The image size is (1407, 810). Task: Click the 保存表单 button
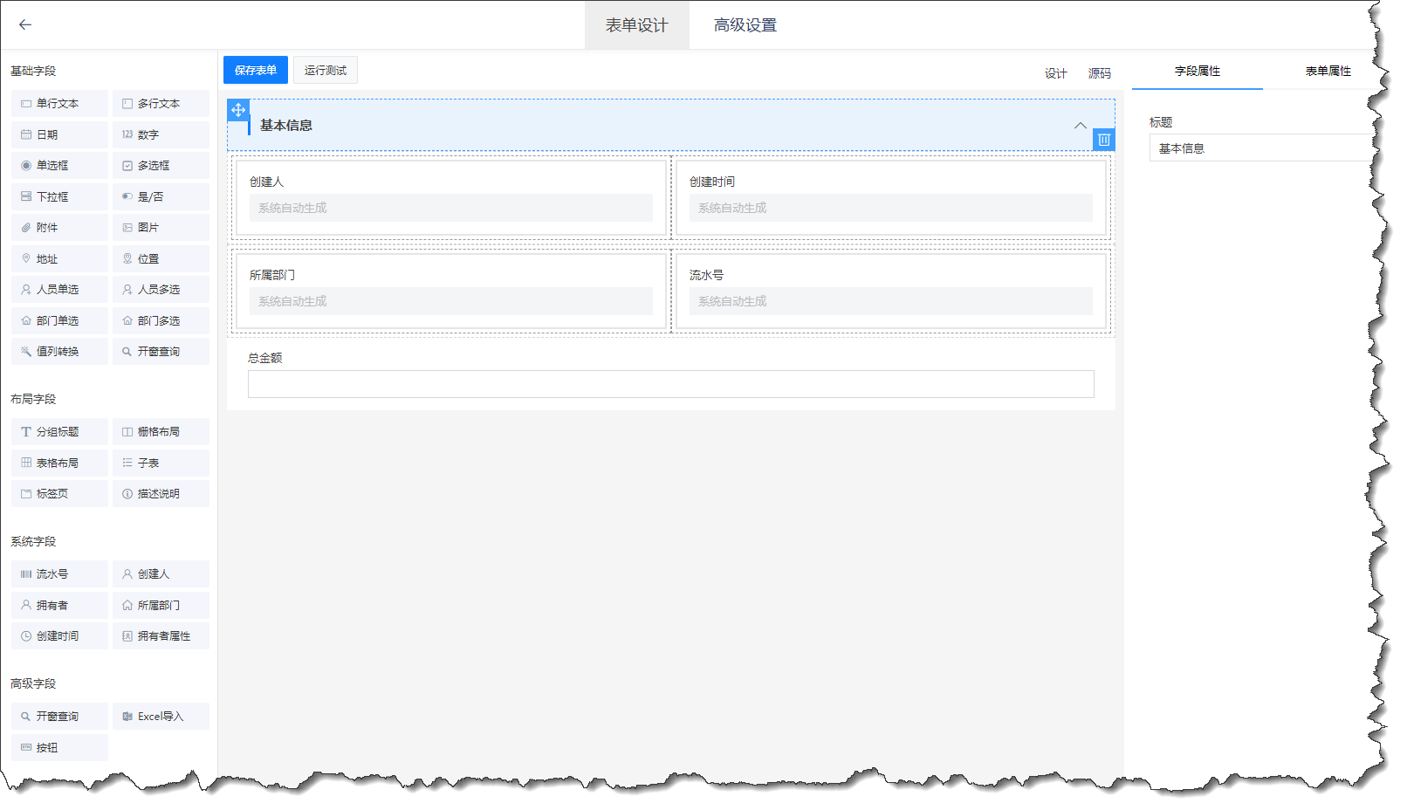[x=256, y=70]
